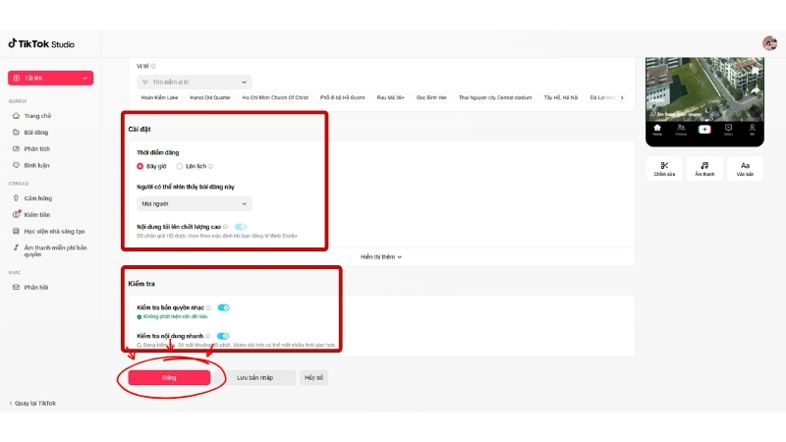Select Hanoi Old Quarter location chip

(x=210, y=97)
